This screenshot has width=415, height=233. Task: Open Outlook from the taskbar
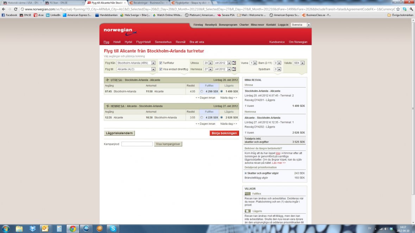(x=45, y=228)
